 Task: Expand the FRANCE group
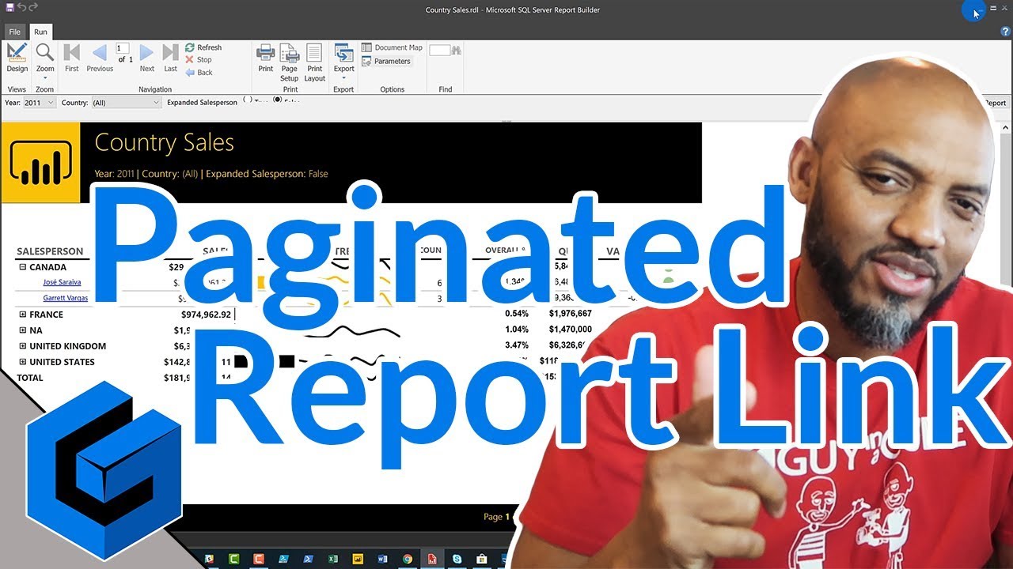pos(23,315)
